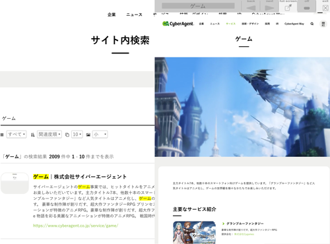Open the preview in full screen

288,8
